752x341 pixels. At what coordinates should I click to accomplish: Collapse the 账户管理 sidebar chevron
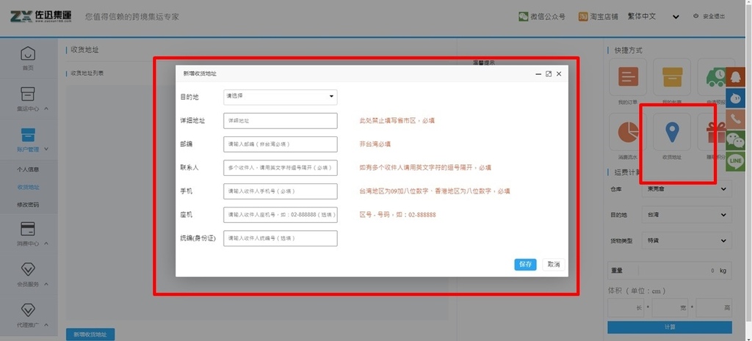(x=46, y=149)
